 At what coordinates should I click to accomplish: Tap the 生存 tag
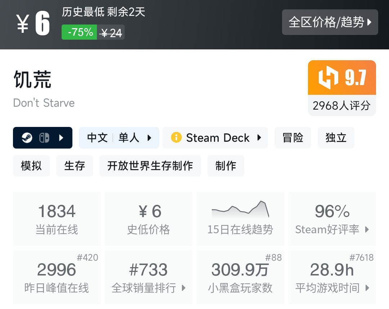pos(75,166)
